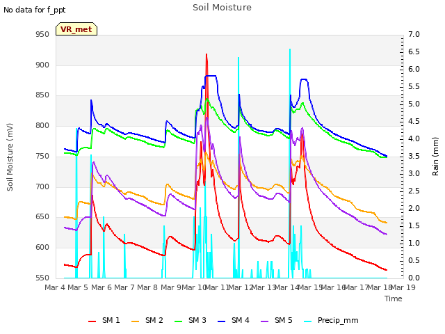The image size is (445, 334).
Task: Select the SM 5 legend label
Action: (284, 320)
